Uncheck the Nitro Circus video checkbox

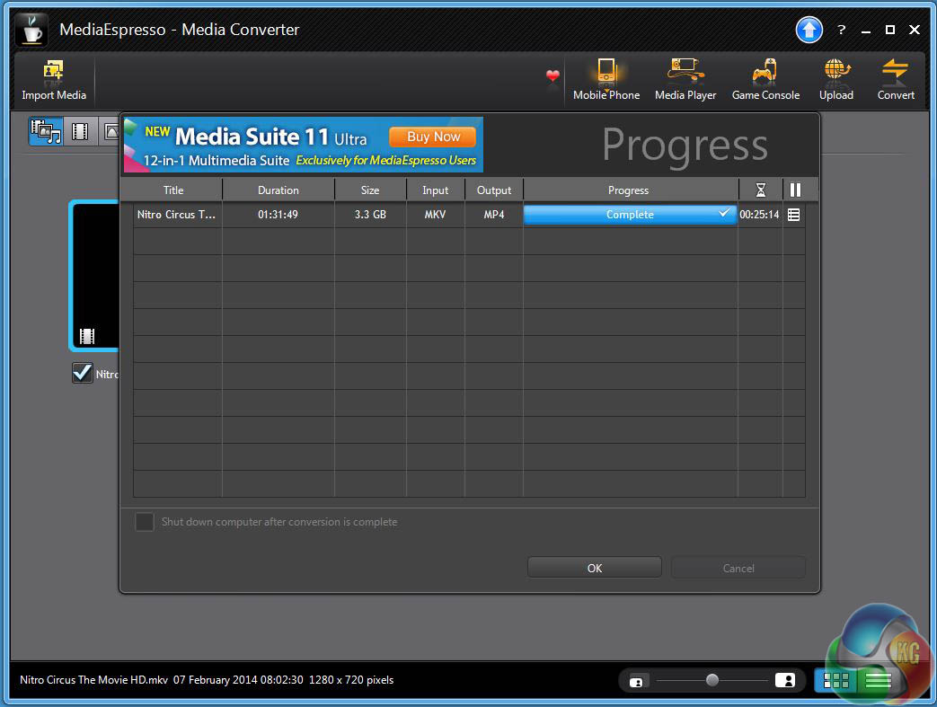(x=83, y=373)
